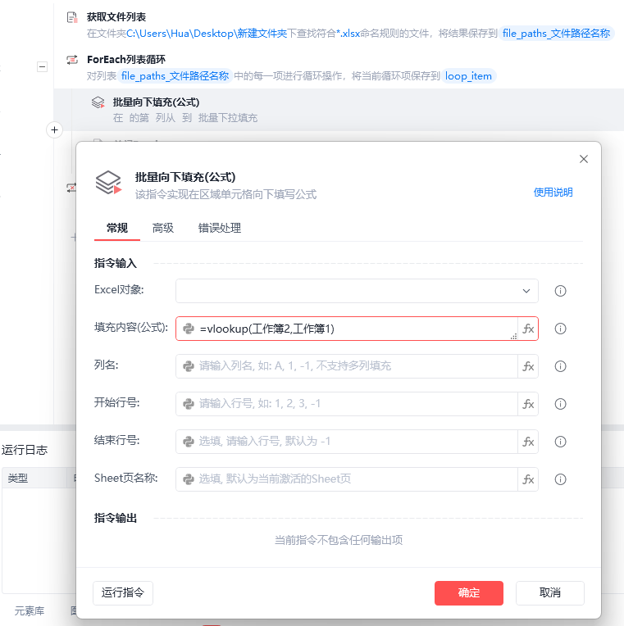Screen dimensions: 624x626
Task: Switch to the 高级 tab
Action: pos(163,228)
